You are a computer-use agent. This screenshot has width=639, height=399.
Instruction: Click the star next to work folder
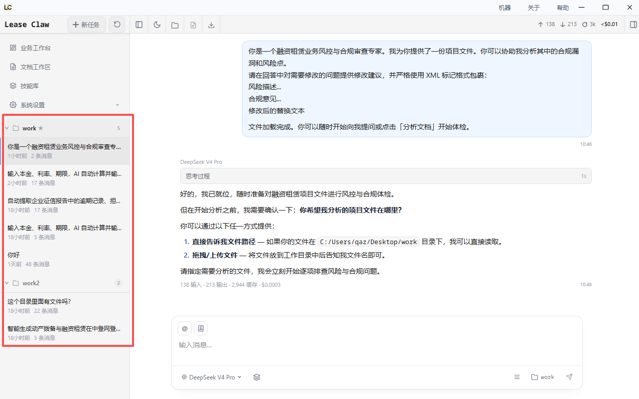pos(41,128)
